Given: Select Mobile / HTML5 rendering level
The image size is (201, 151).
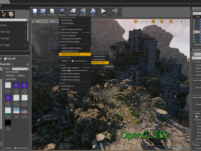Looking at the screenshot, I should coord(100,63).
